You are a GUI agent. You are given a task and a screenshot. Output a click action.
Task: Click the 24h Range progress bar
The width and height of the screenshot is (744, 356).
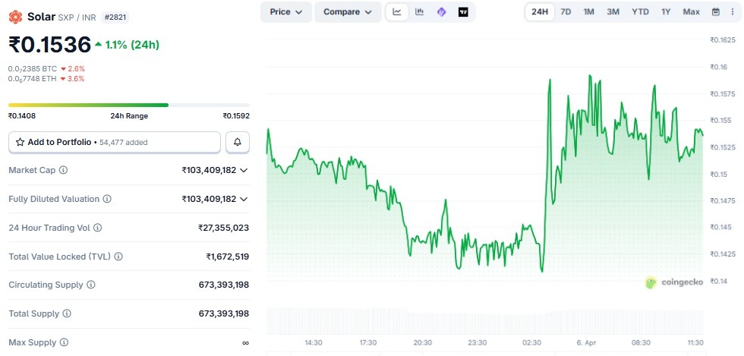(x=129, y=105)
